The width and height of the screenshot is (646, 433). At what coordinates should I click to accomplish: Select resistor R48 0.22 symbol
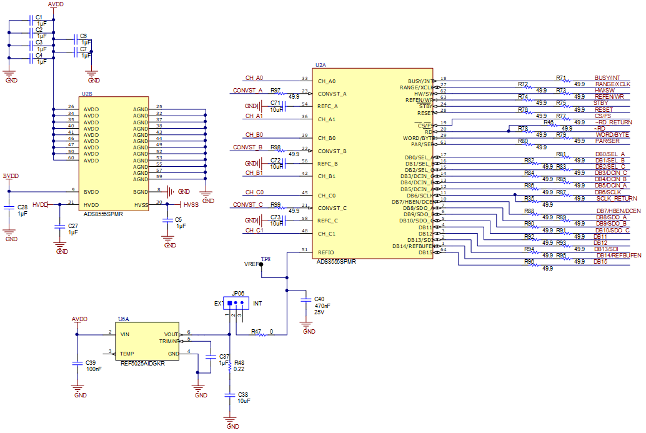(x=229, y=367)
